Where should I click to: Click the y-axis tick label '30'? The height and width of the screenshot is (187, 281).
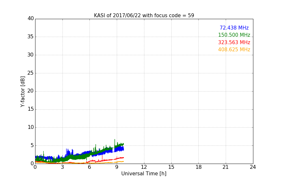point(31,55)
